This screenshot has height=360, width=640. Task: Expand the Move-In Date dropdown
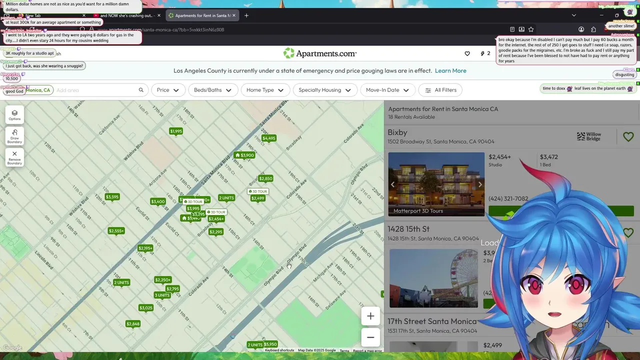pyautogui.click(x=387, y=90)
